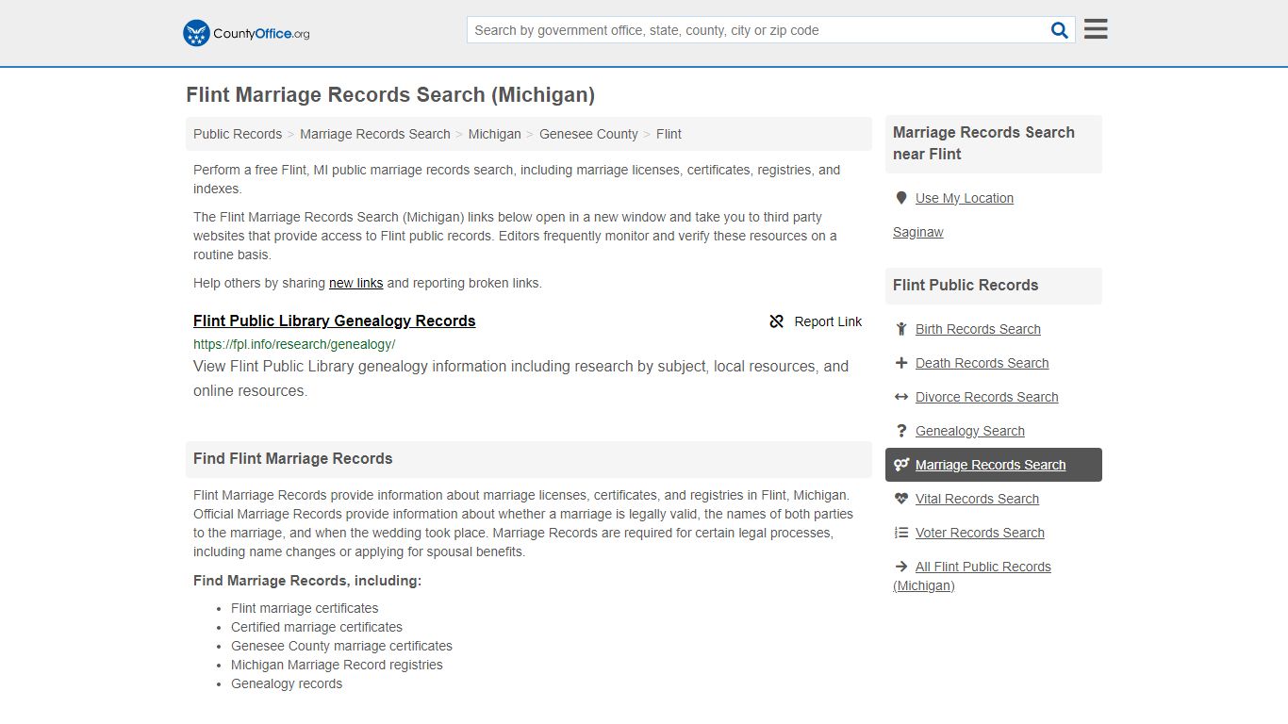Select the Flint breadcrumb item
1288x724 pixels.
(x=669, y=134)
